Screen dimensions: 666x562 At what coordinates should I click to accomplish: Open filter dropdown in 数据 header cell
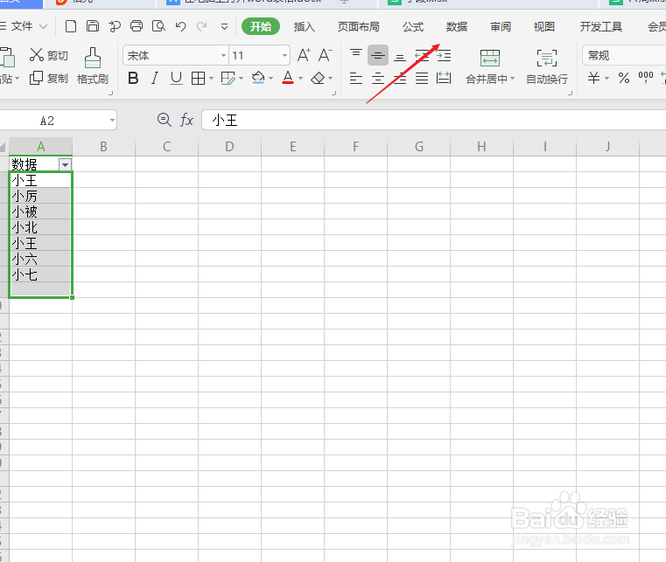coord(65,164)
